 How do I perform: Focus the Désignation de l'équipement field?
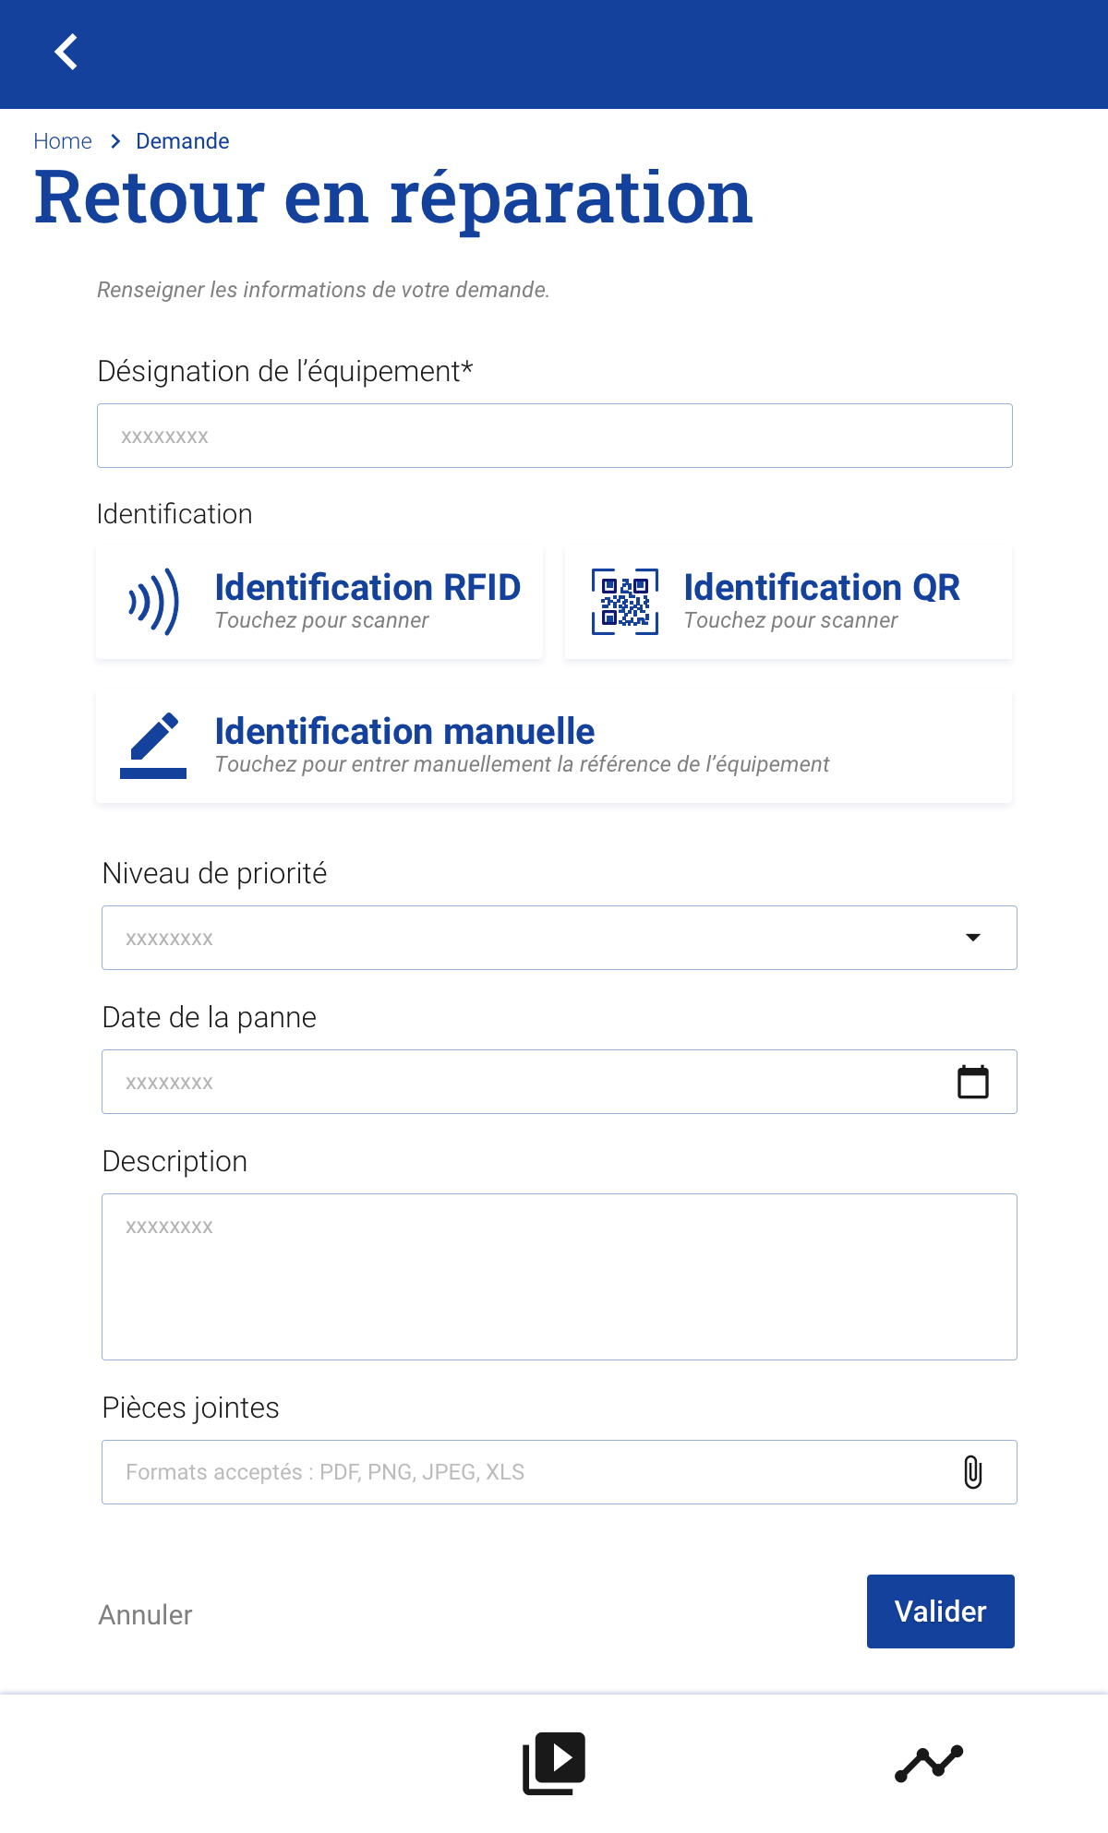pyautogui.click(x=554, y=436)
